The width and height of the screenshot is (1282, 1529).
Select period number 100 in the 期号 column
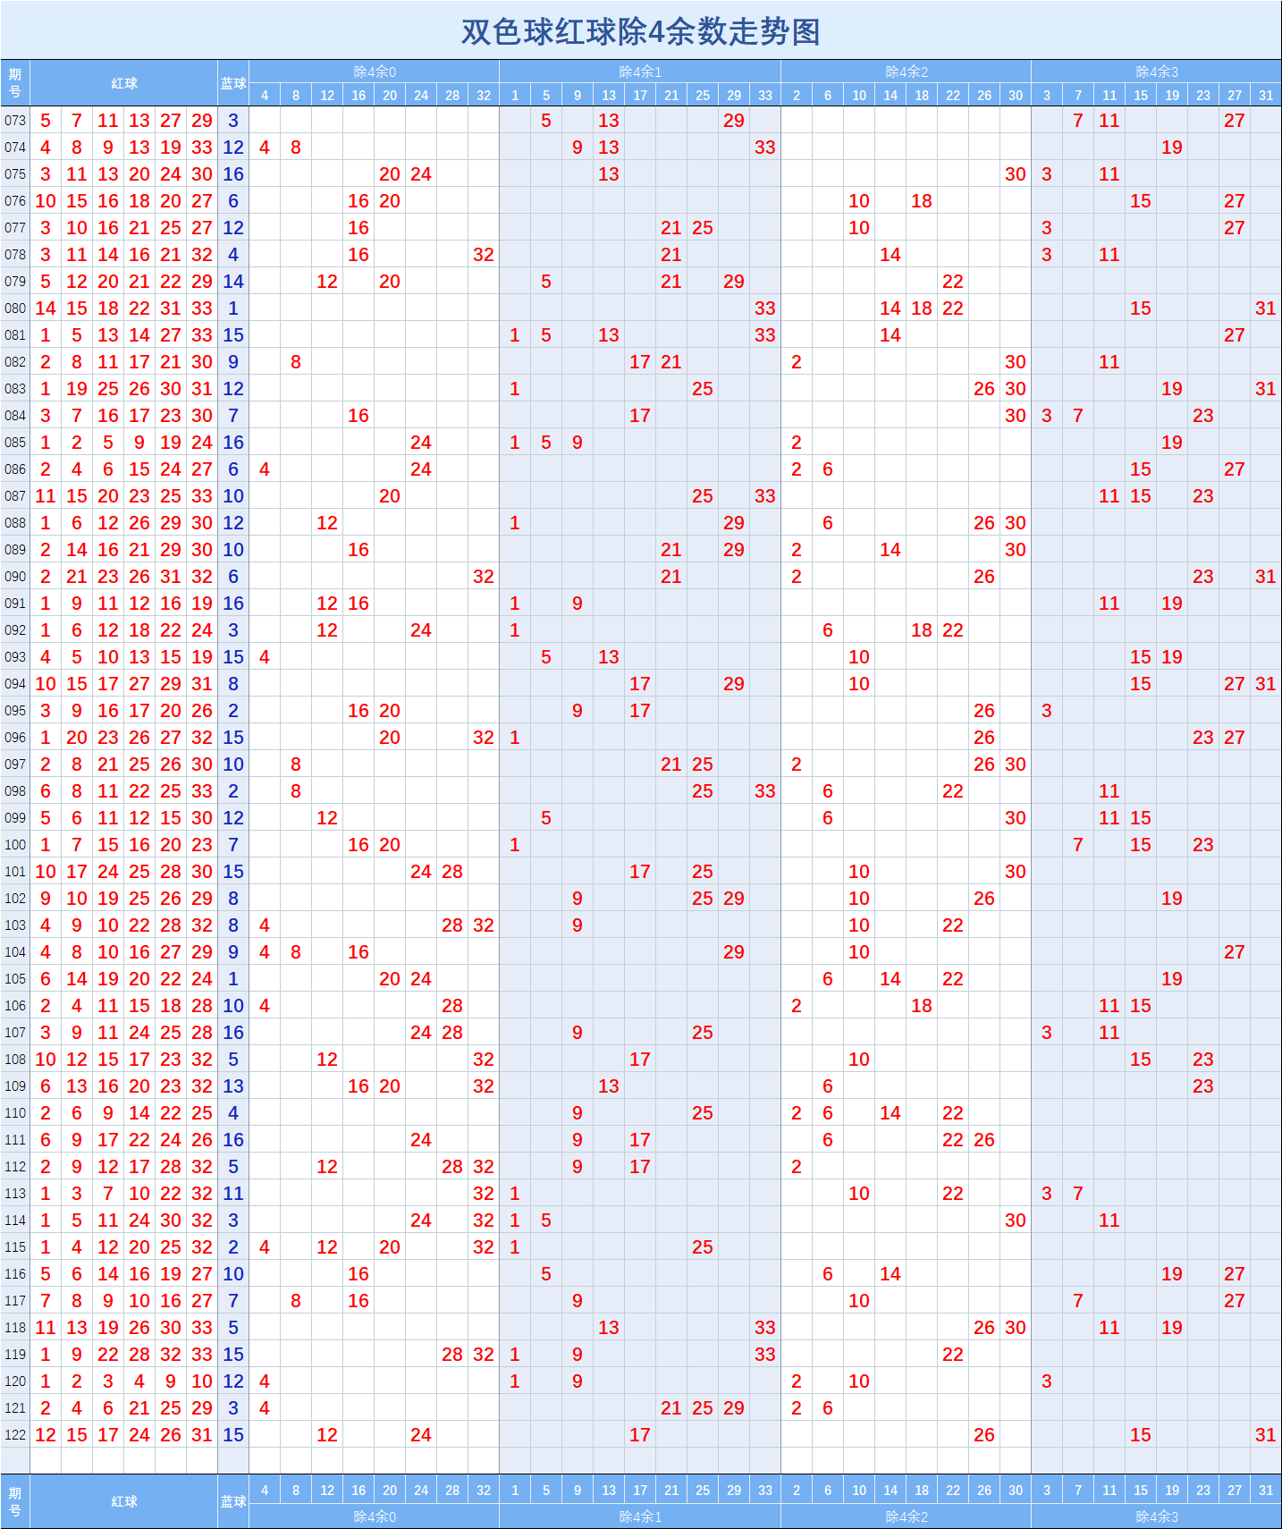[15, 844]
